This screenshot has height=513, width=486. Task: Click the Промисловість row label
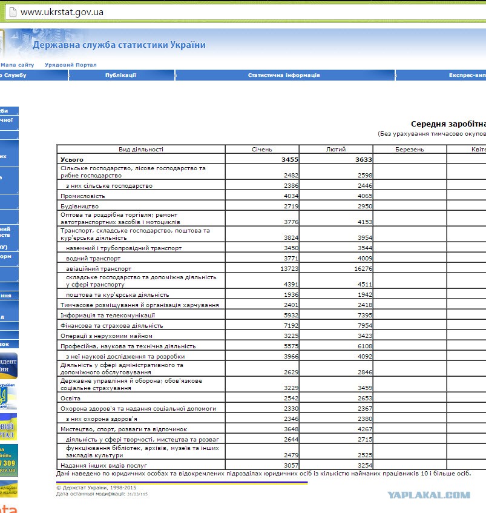tap(83, 196)
